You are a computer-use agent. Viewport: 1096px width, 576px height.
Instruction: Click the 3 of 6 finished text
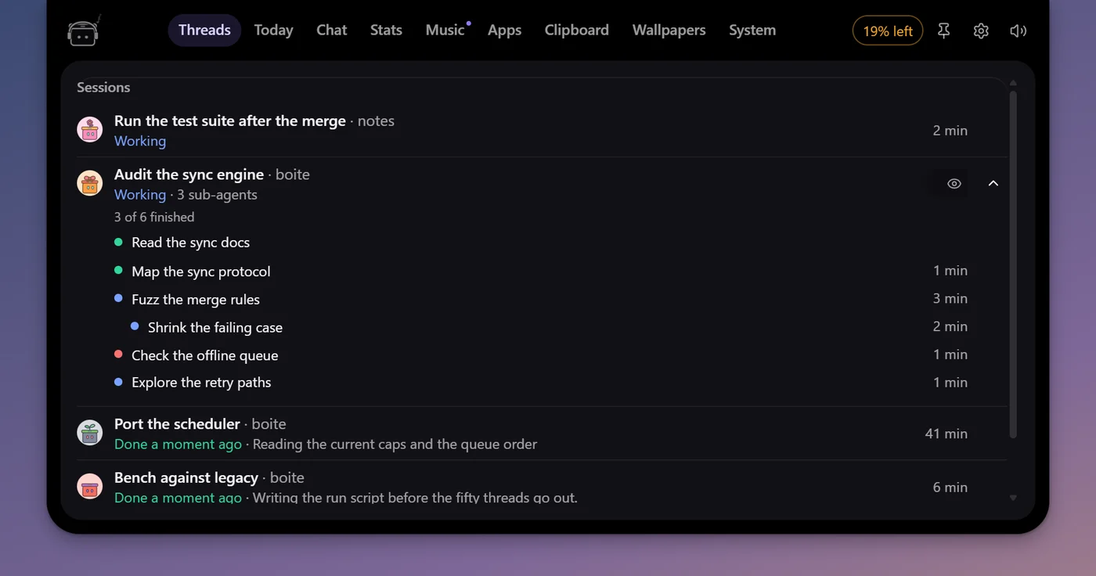click(x=154, y=217)
